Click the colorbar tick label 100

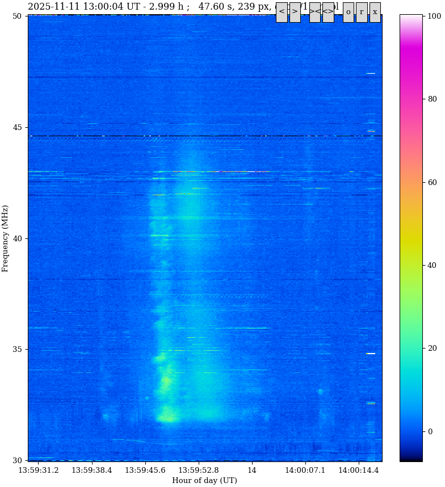434,16
